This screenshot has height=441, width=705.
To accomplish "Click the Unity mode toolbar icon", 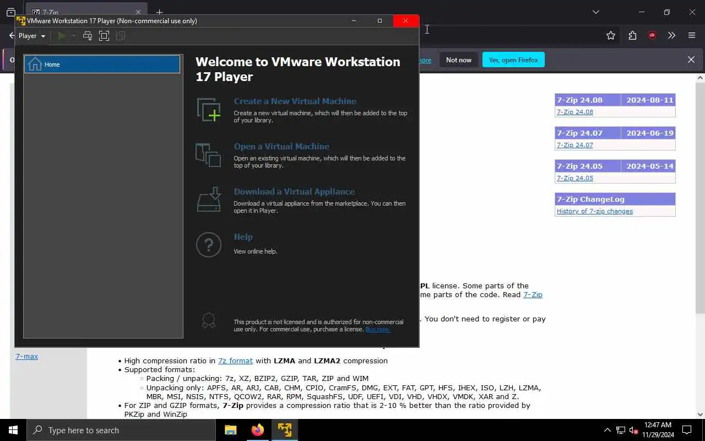I will pos(121,36).
